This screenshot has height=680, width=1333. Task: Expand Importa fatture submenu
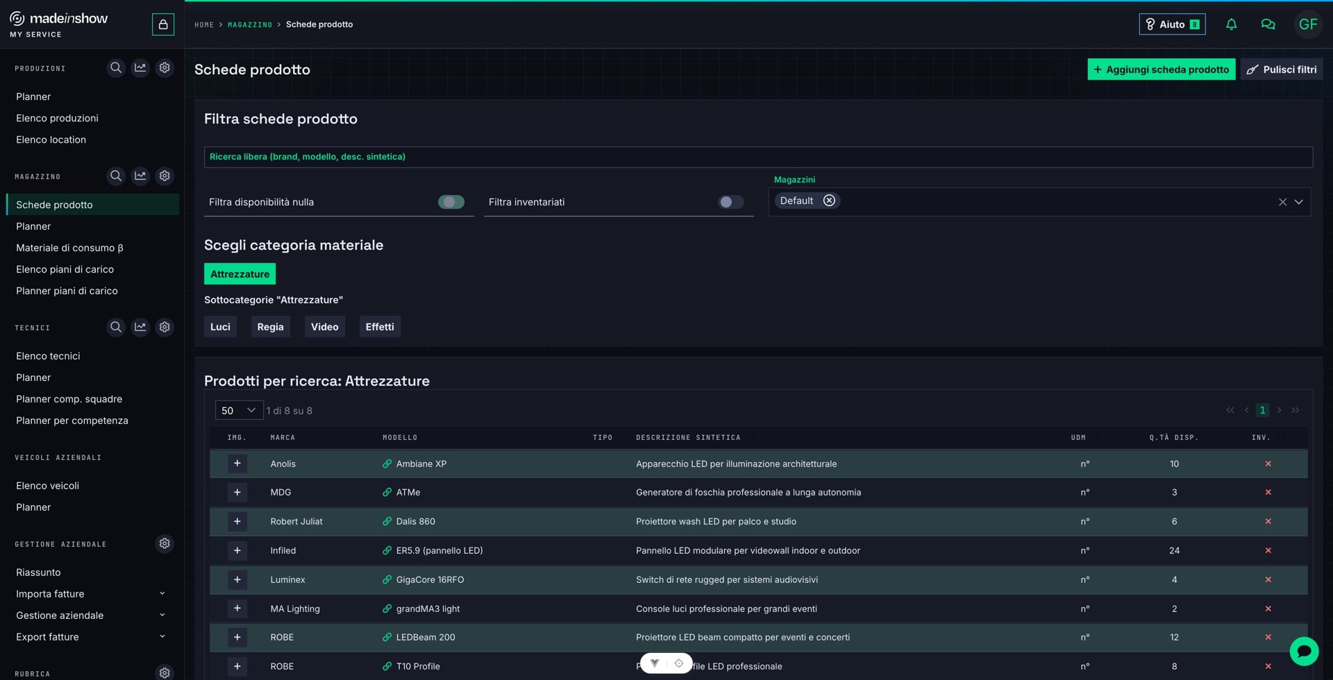(x=162, y=593)
